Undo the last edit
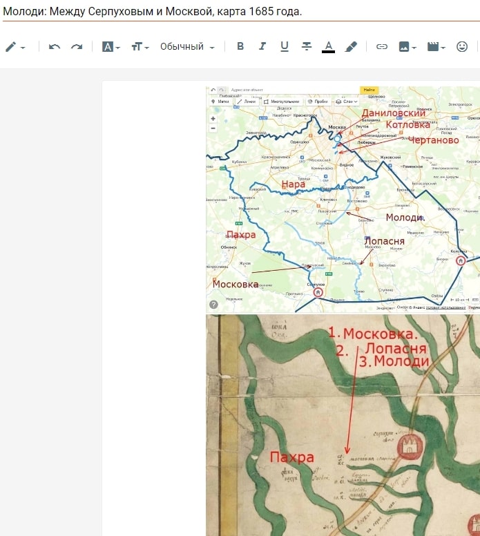This screenshot has width=480, height=536. click(55, 46)
